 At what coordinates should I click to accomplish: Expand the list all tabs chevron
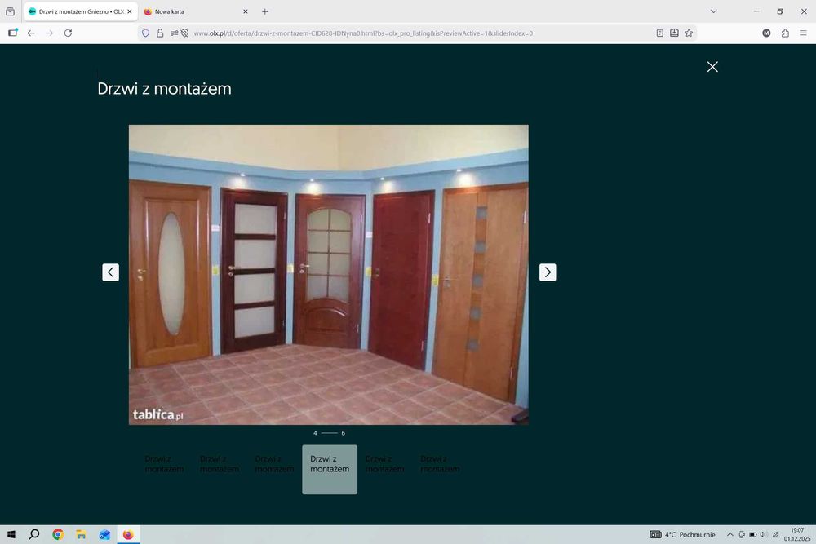(713, 11)
